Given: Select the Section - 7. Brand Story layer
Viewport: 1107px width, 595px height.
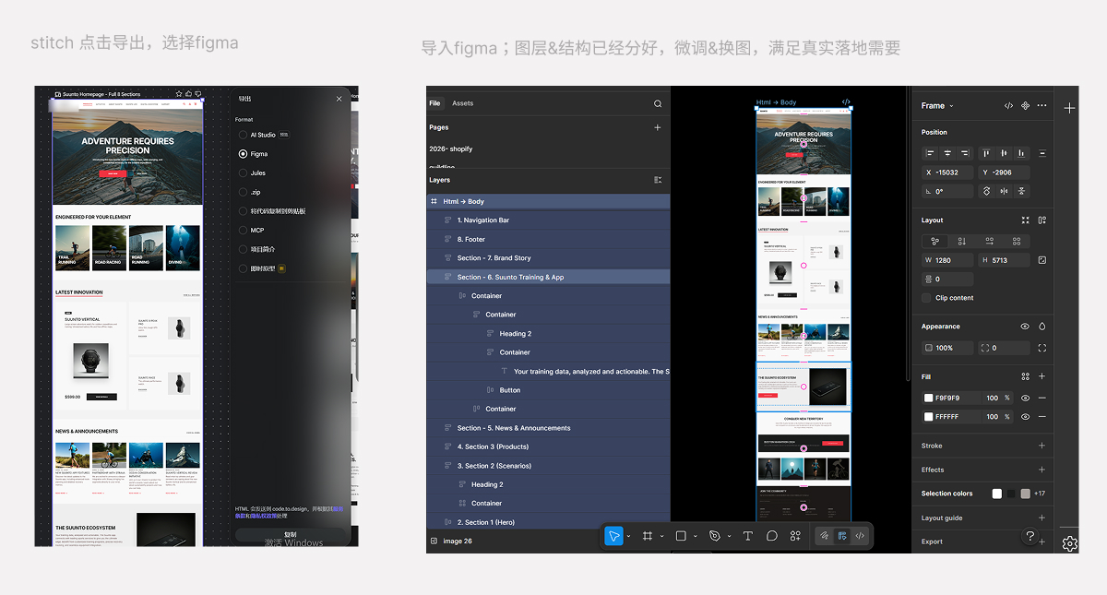Looking at the screenshot, I should point(548,258).
